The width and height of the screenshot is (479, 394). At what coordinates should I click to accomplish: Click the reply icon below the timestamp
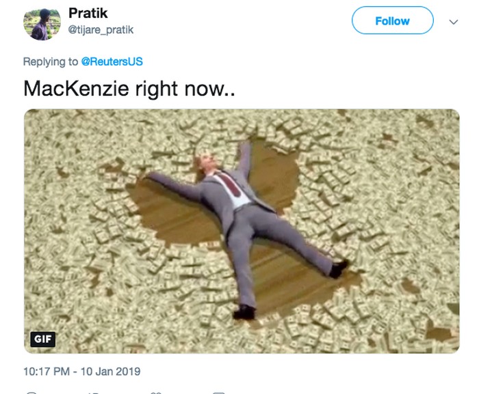click(31, 393)
